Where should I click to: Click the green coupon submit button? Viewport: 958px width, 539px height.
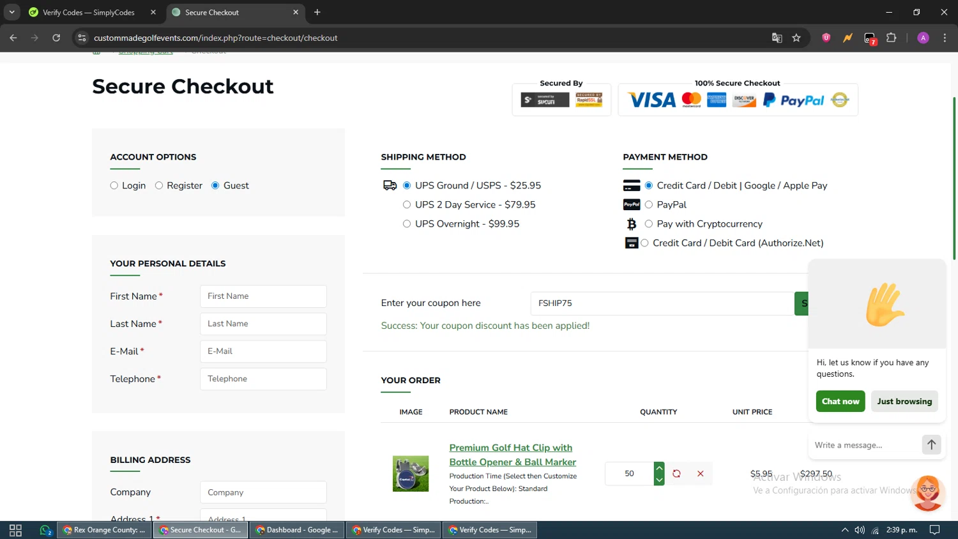tap(802, 303)
